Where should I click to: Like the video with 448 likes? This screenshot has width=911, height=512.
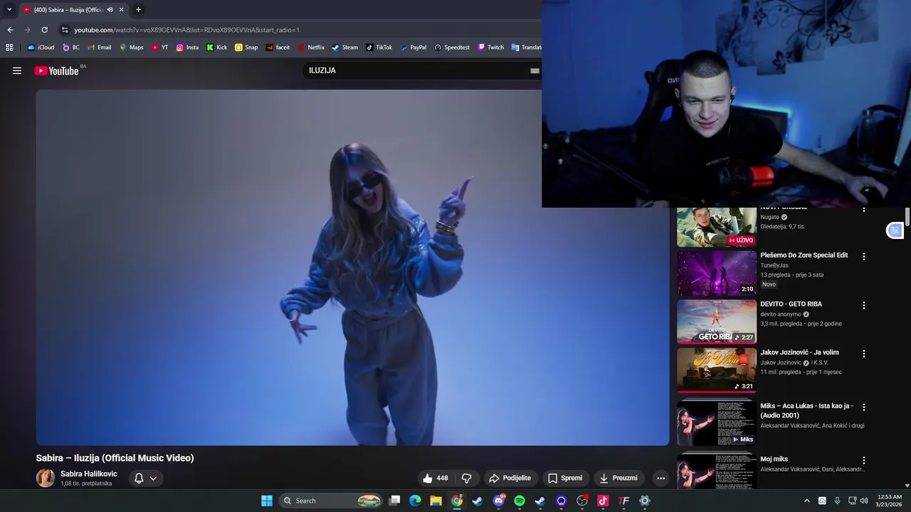tap(435, 478)
